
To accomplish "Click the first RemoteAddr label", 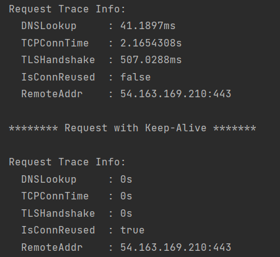I will (x=52, y=94).
